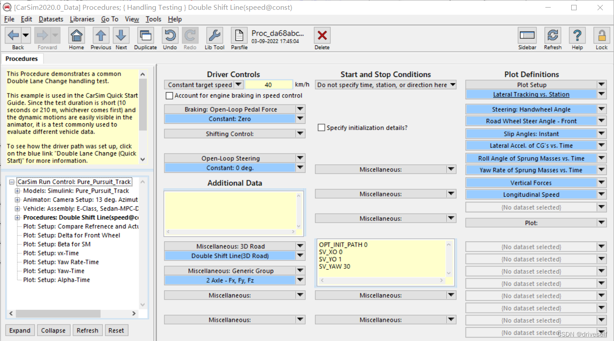Viewport: 614px width, 341px height.
Task: Open the File menu
Action: (x=9, y=19)
